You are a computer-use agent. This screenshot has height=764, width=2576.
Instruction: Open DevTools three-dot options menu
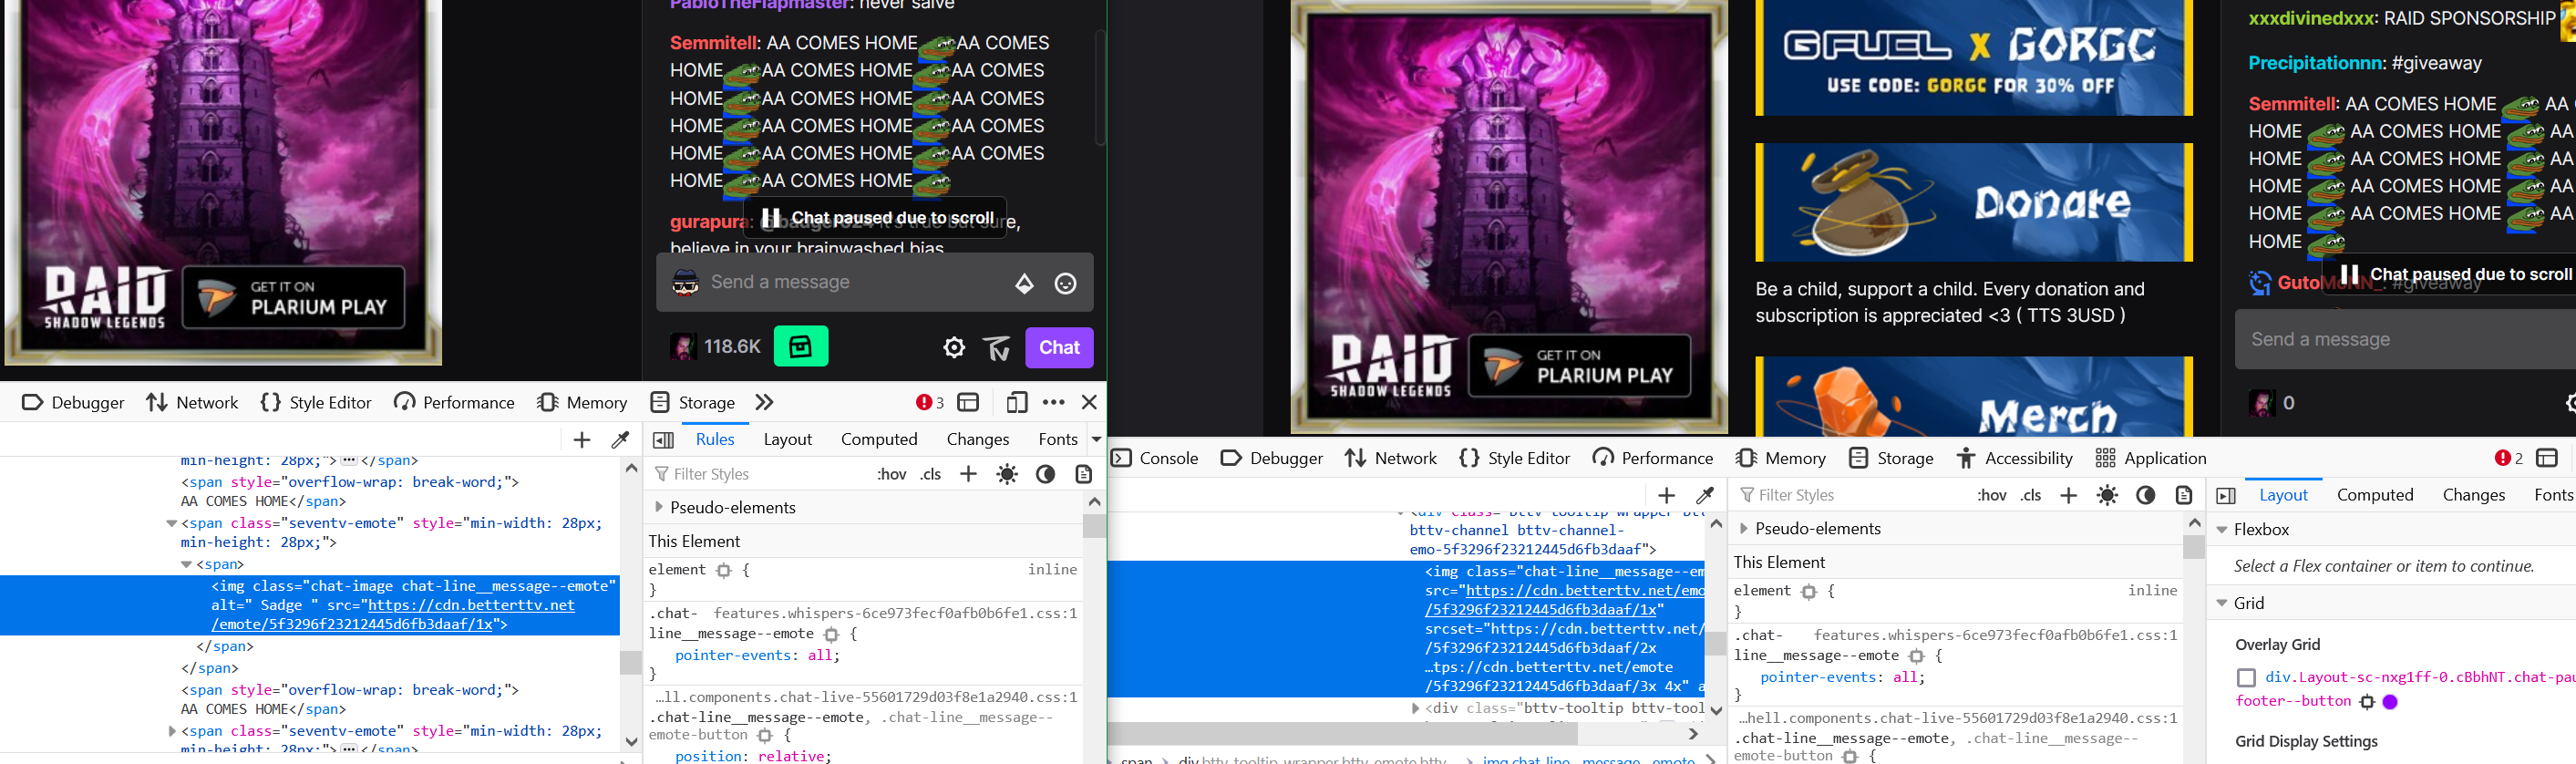(1053, 402)
